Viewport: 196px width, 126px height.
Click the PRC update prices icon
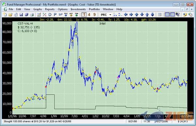(66, 15)
